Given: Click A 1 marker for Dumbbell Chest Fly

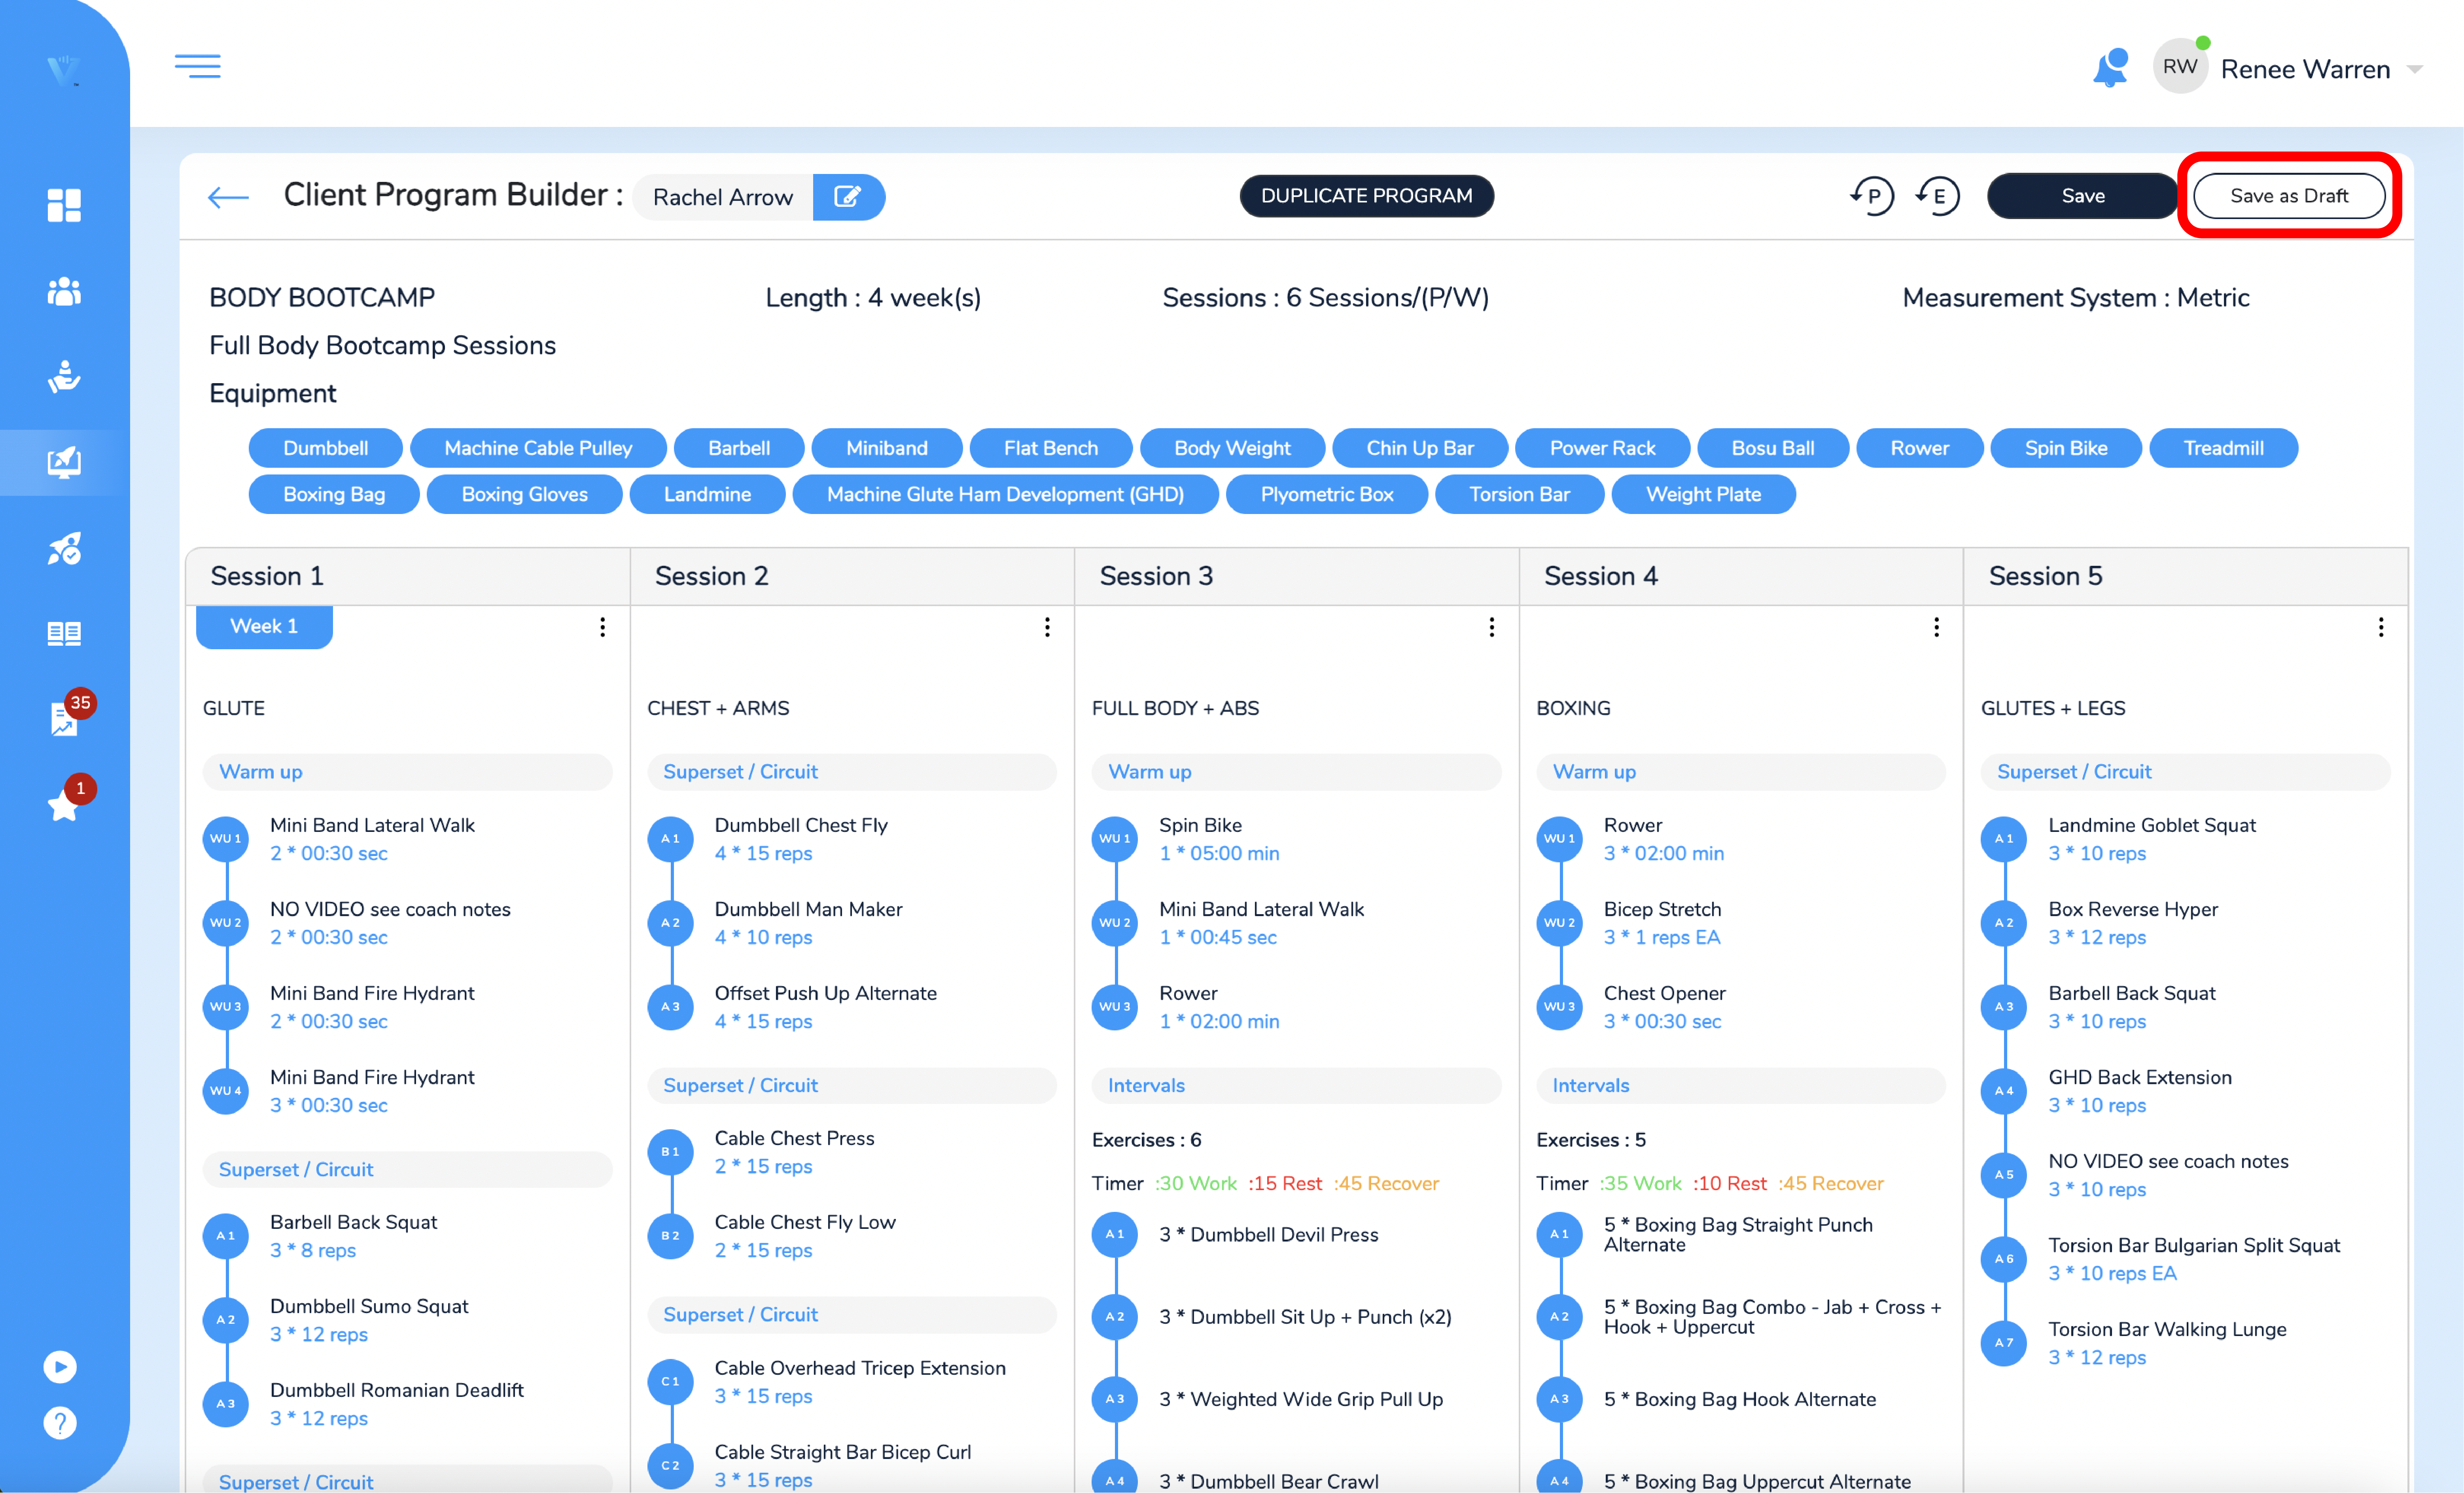Looking at the screenshot, I should click(670, 839).
